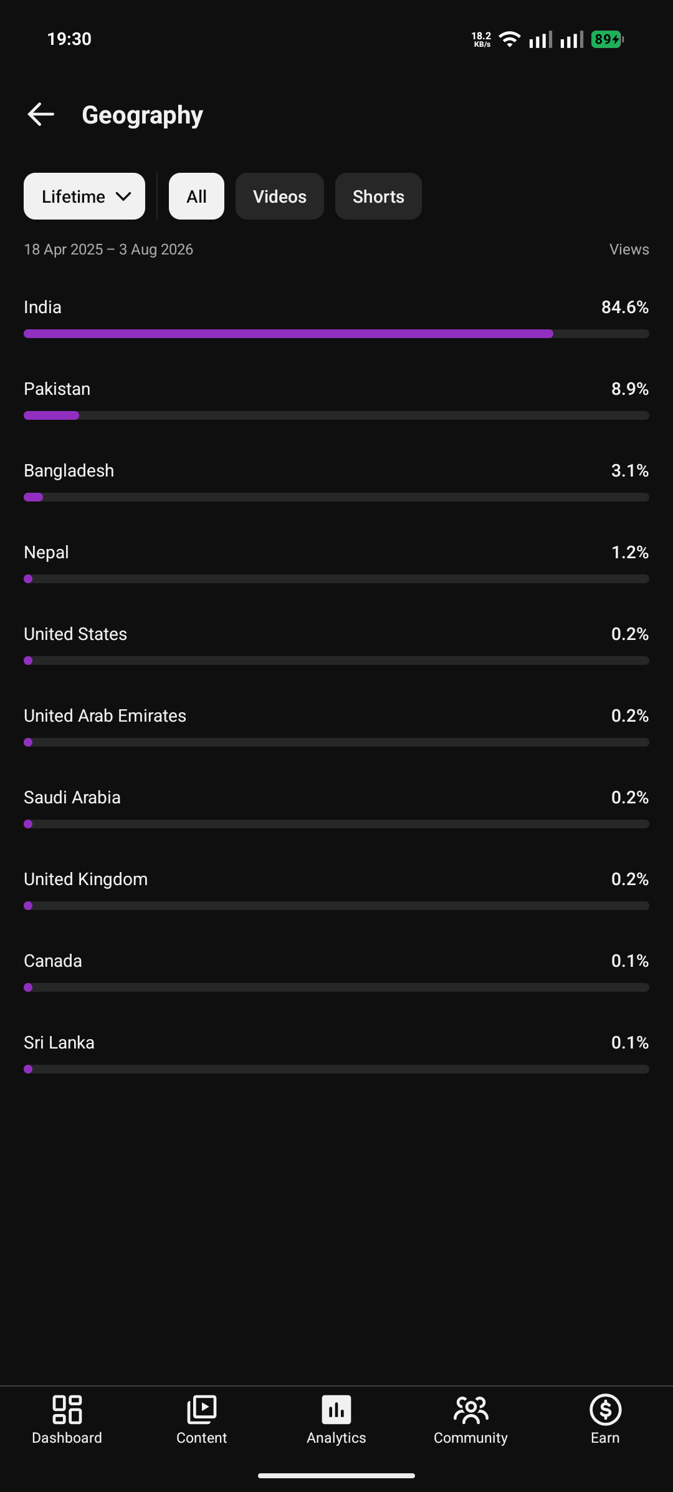673x1492 pixels.
Task: Open the Community people icon
Action: click(471, 1410)
